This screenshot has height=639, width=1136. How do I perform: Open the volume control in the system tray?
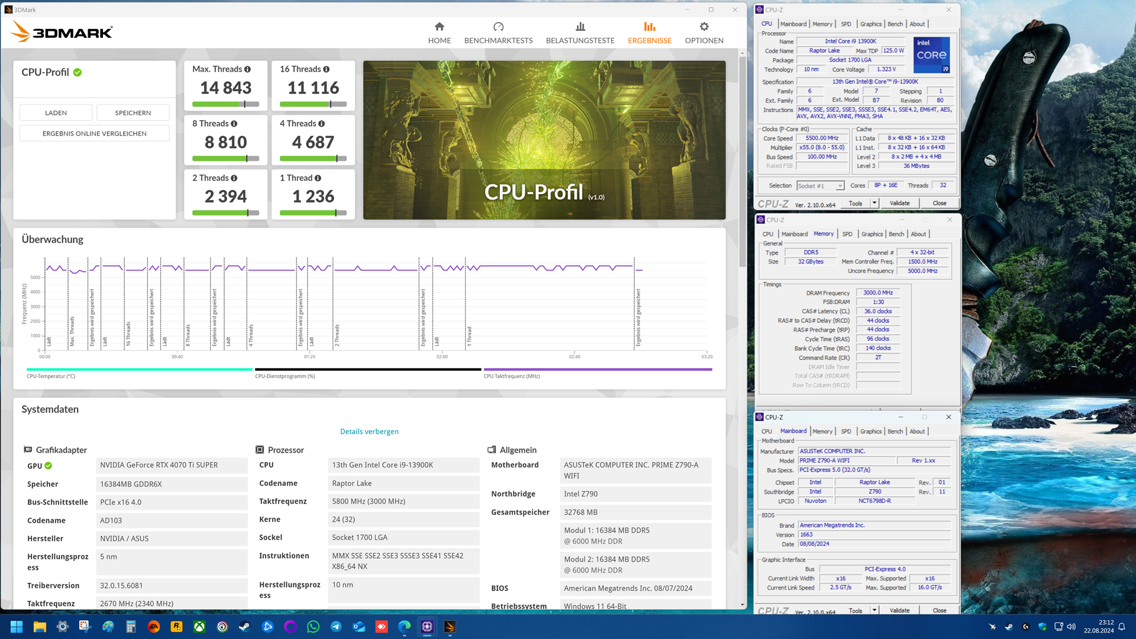(x=1072, y=627)
